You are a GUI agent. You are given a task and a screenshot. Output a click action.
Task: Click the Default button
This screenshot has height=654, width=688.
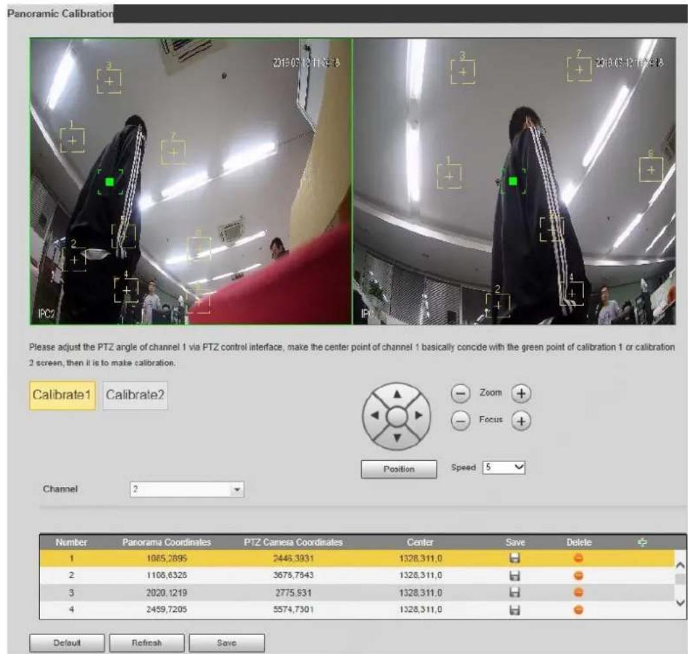(x=67, y=643)
